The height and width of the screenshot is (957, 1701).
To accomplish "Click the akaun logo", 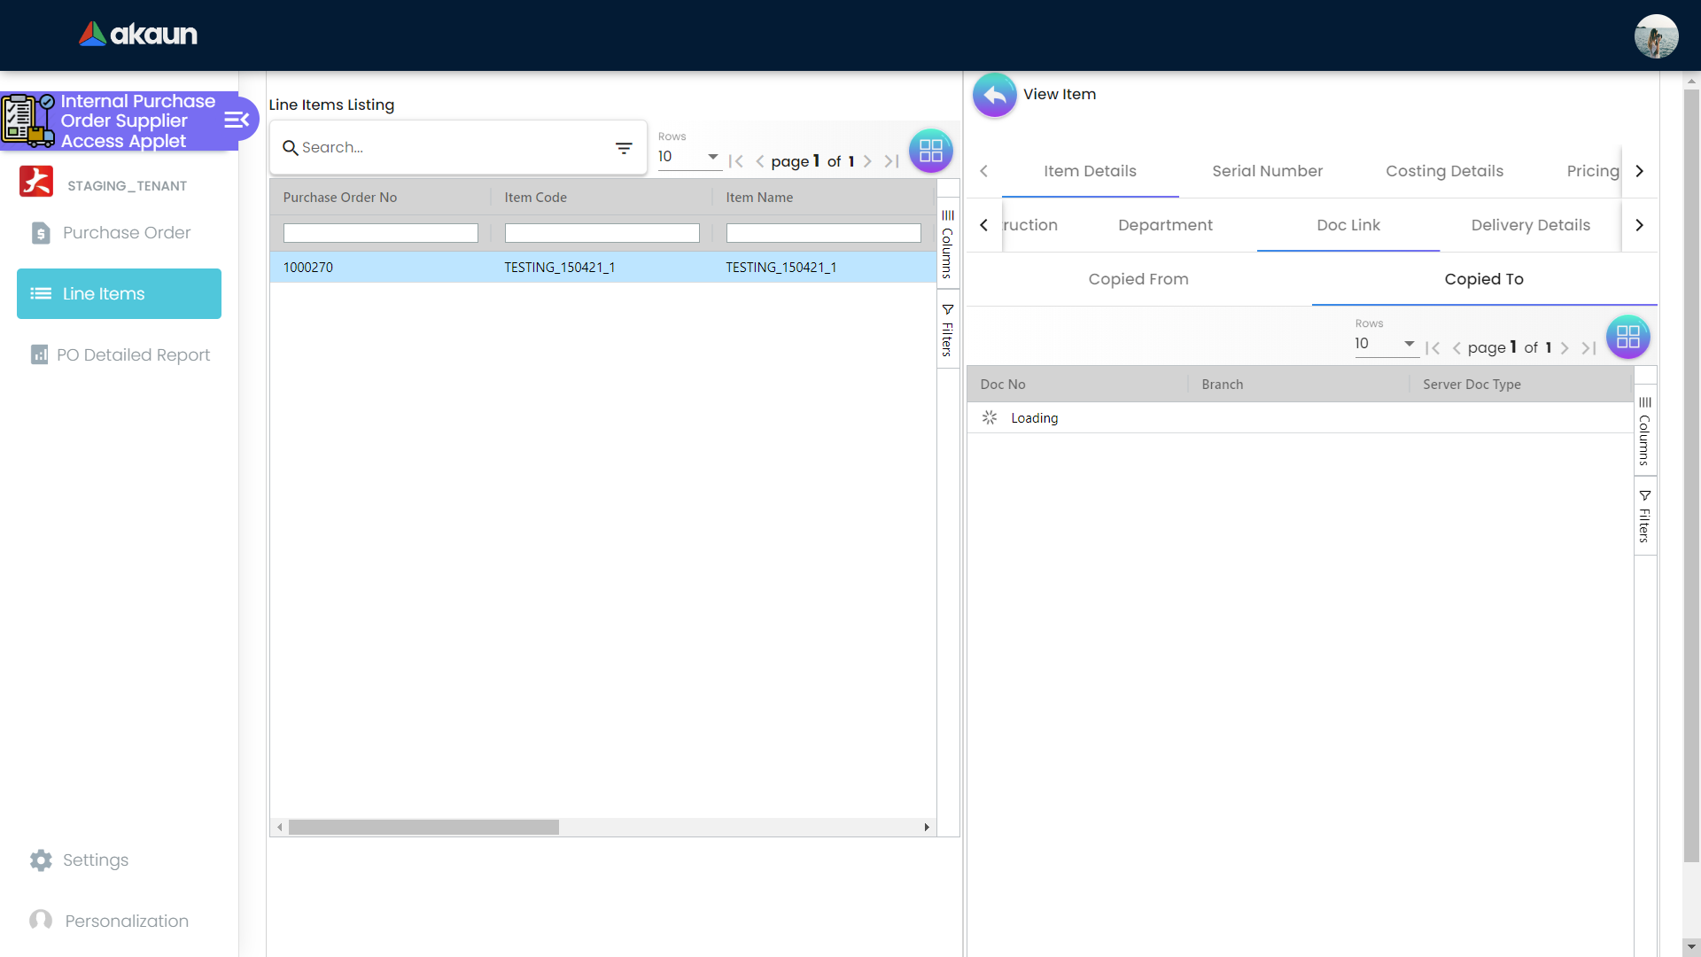I will (x=138, y=35).
